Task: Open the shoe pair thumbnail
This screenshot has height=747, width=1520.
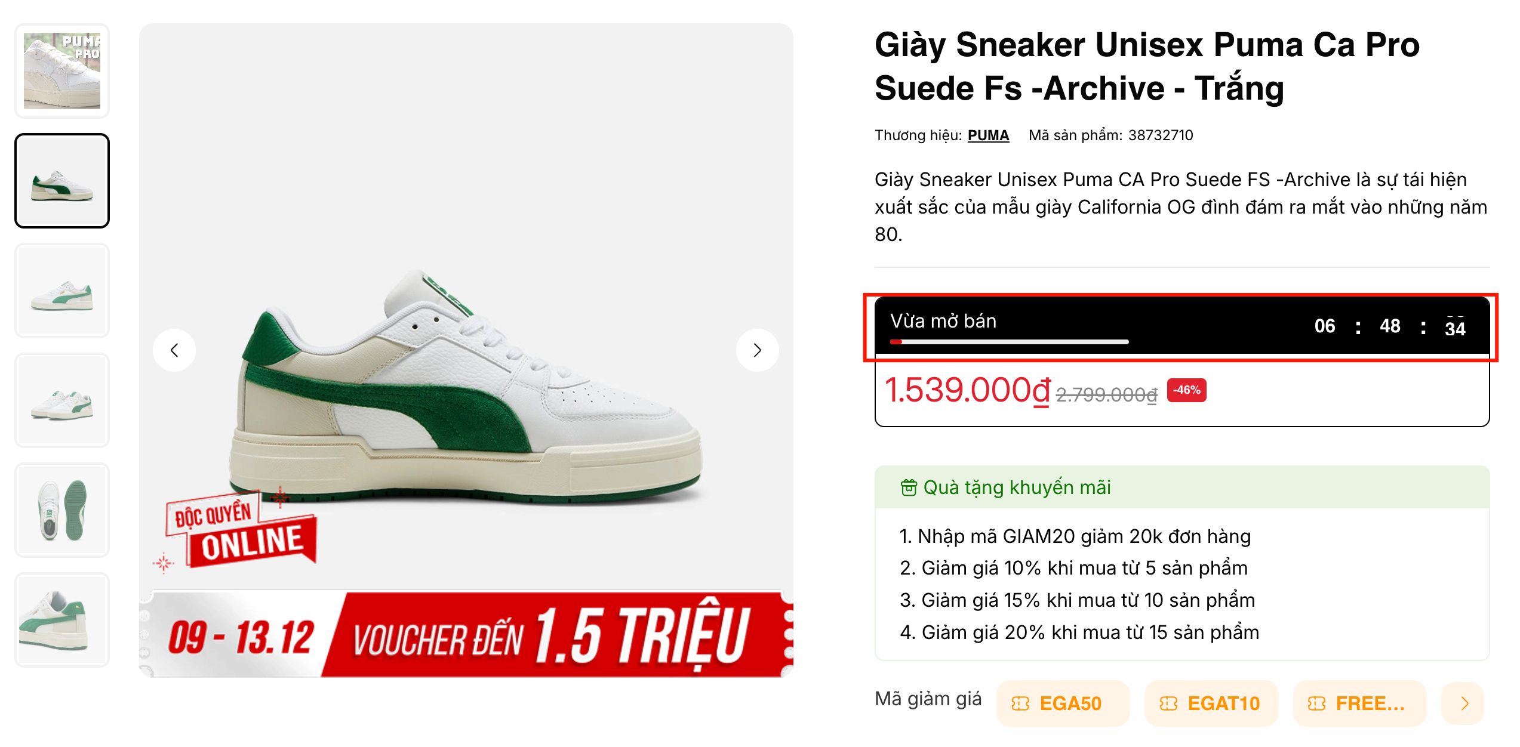Action: [x=62, y=400]
